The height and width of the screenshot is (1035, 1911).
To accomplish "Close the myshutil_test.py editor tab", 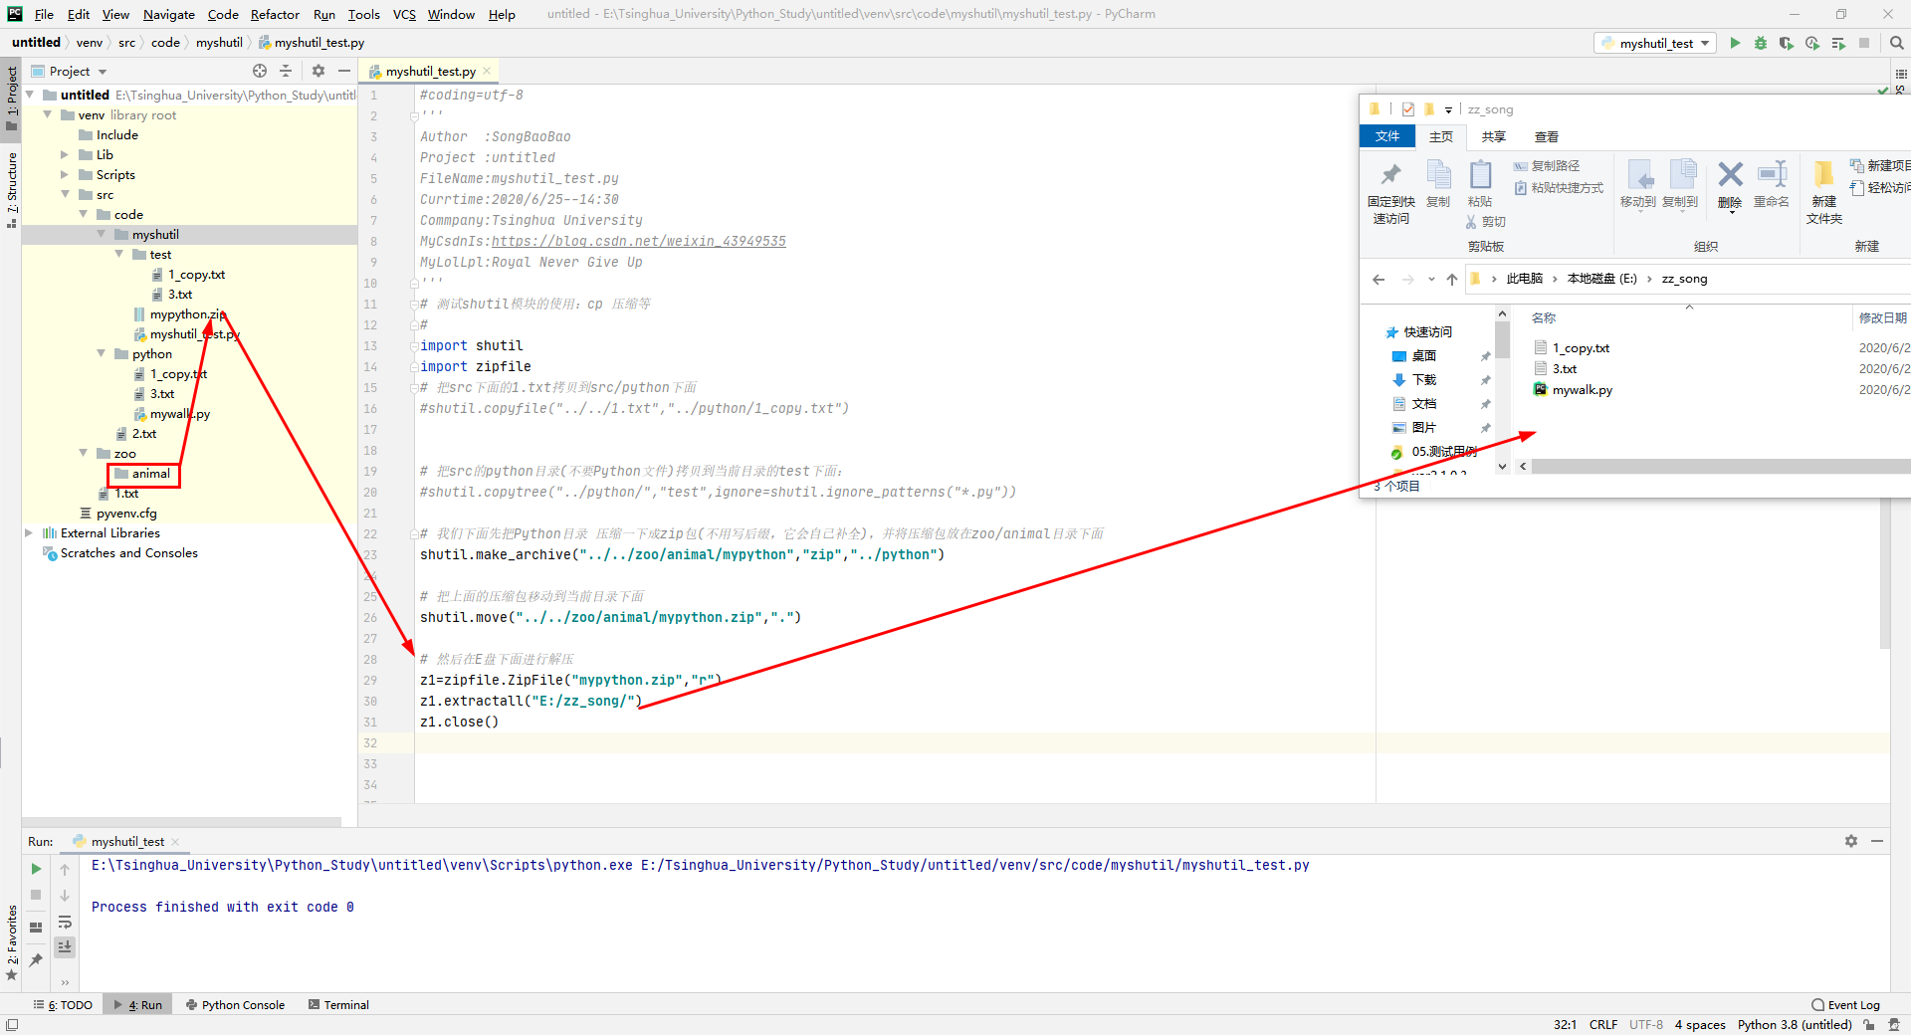I will click(x=487, y=71).
